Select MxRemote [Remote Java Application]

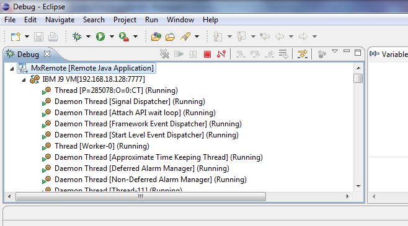pos(87,68)
